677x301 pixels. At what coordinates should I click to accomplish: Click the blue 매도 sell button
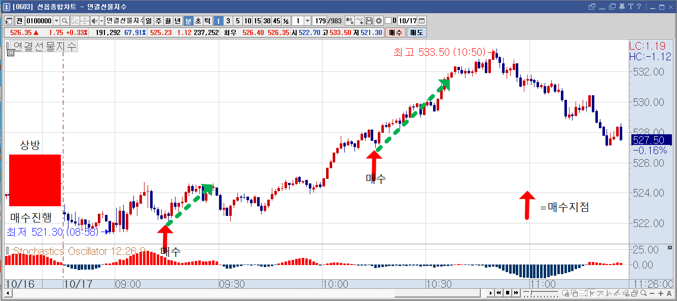pos(417,32)
